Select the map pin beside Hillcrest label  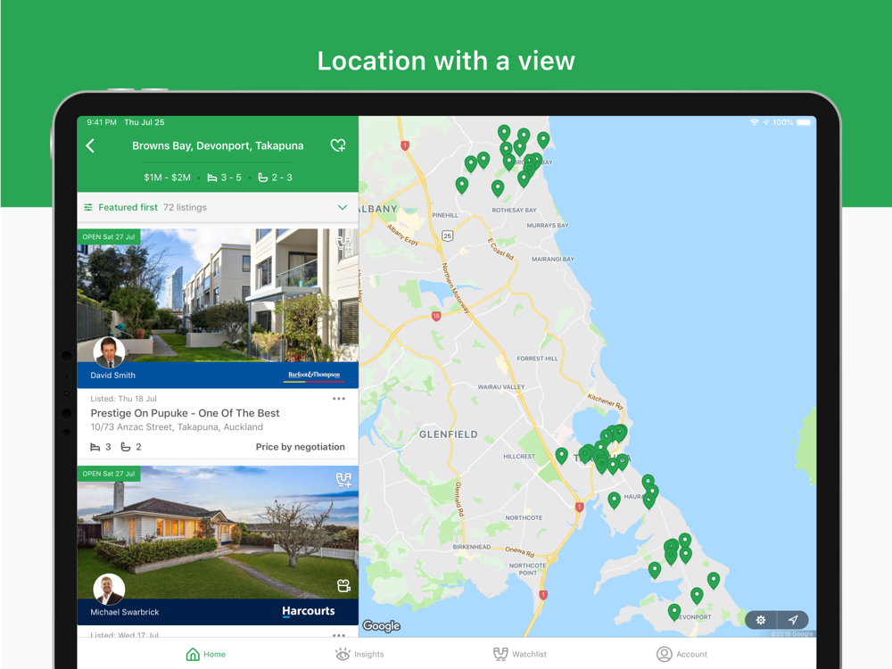point(561,456)
